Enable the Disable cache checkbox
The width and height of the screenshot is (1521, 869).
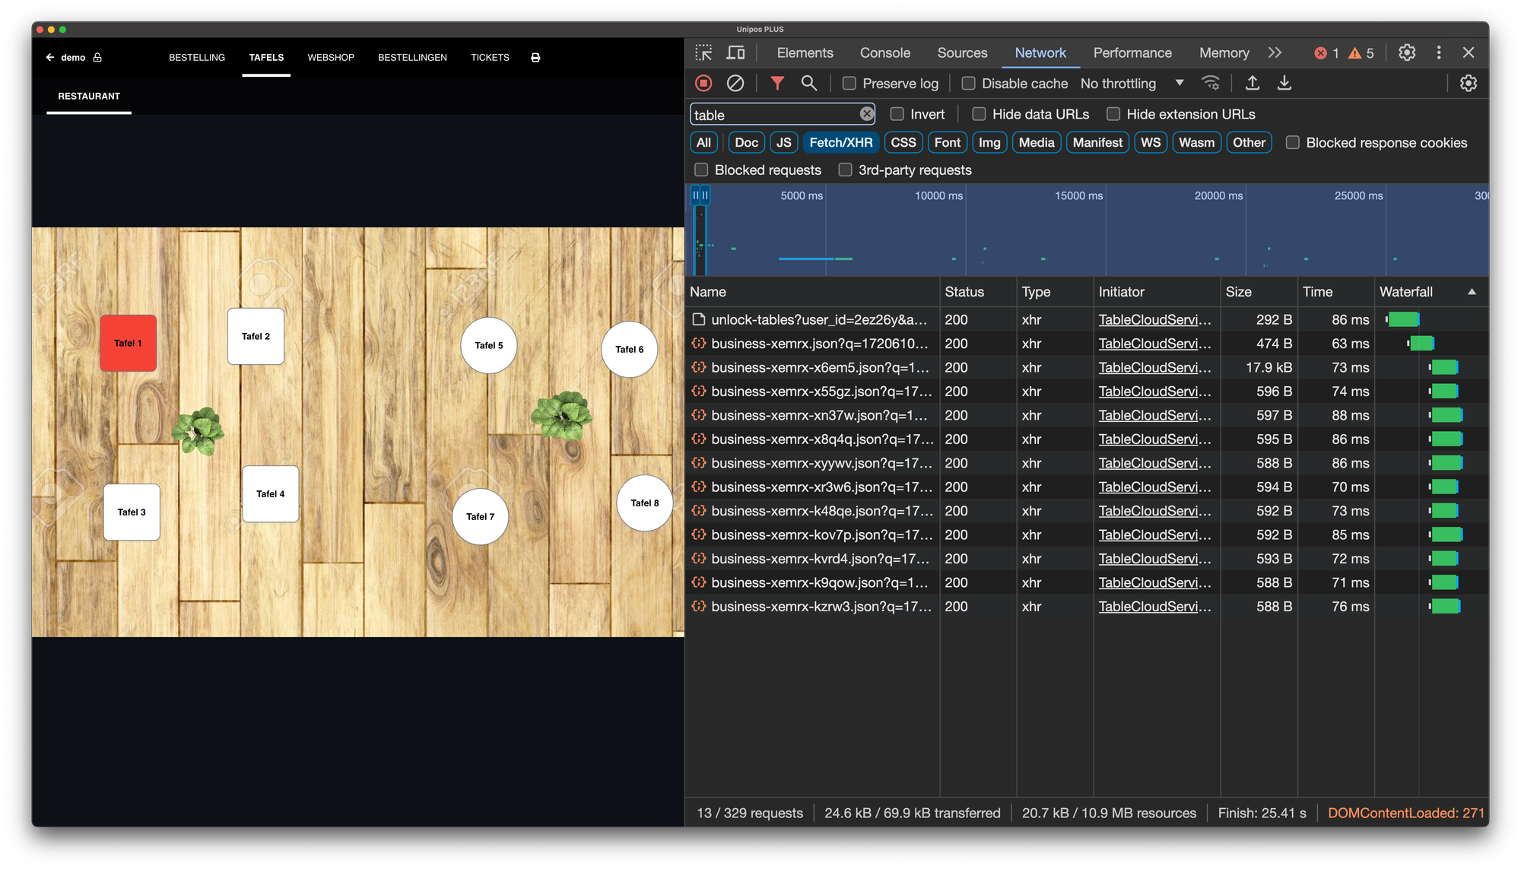[x=968, y=84]
